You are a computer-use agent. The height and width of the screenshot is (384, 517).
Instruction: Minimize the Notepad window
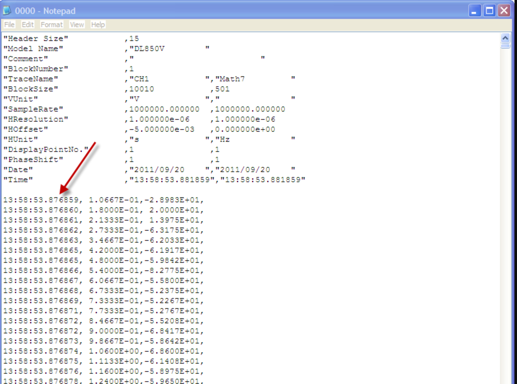coord(475,11)
